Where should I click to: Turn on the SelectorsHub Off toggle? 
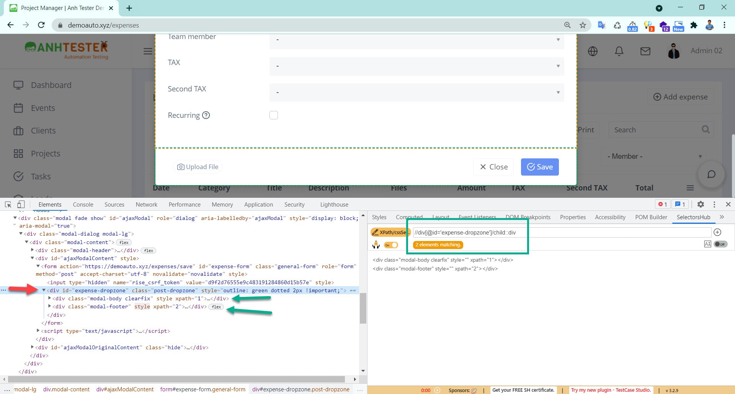720,244
